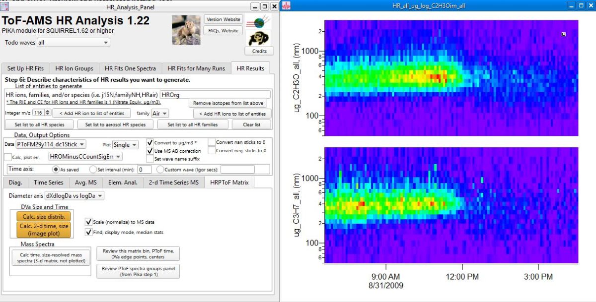
Task: Maximize the HR_Analysis_Panel window
Action: (264, 6)
